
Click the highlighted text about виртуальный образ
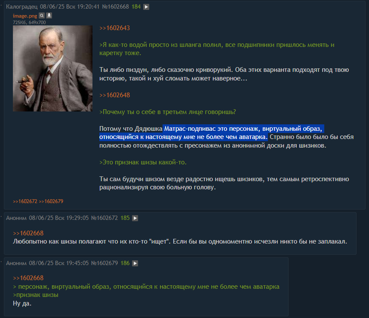(212, 133)
